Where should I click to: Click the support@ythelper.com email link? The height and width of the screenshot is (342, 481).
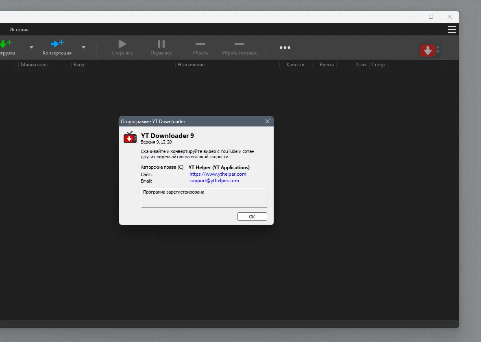[214, 181]
